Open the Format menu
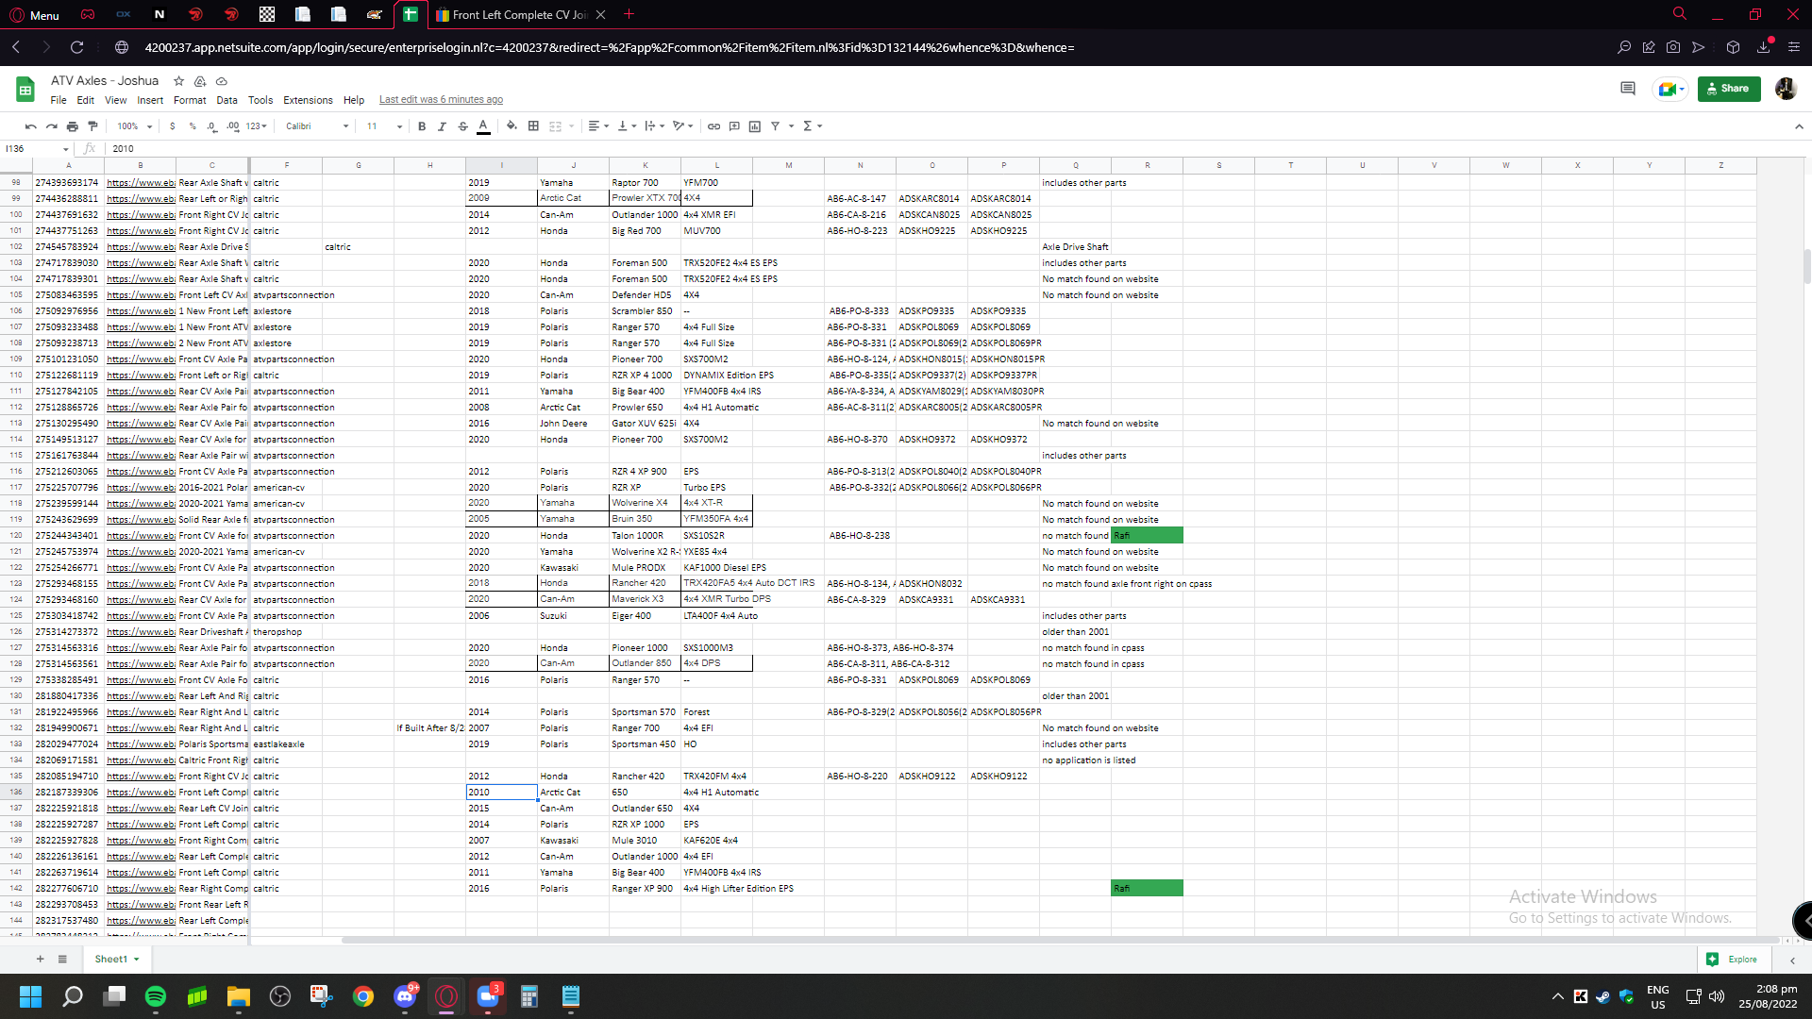Image resolution: width=1812 pixels, height=1019 pixels. point(189,100)
